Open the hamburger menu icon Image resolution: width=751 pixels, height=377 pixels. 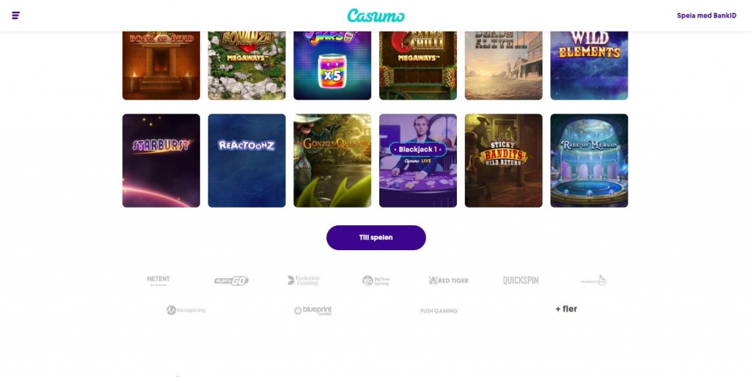(x=16, y=15)
